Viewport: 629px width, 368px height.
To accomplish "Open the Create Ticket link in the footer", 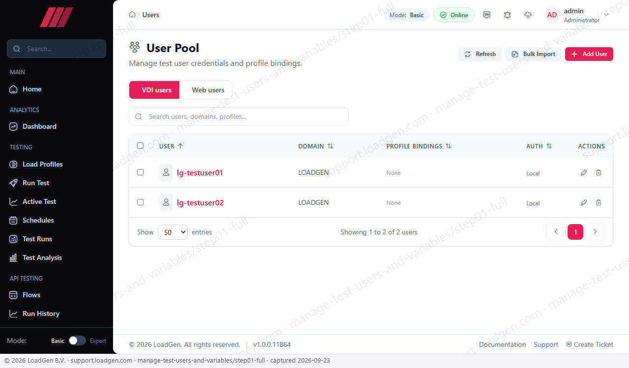I will 590,344.
